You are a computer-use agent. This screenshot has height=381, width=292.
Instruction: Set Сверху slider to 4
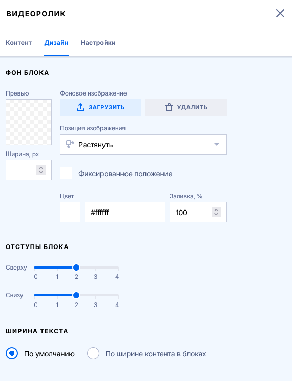(x=118, y=268)
